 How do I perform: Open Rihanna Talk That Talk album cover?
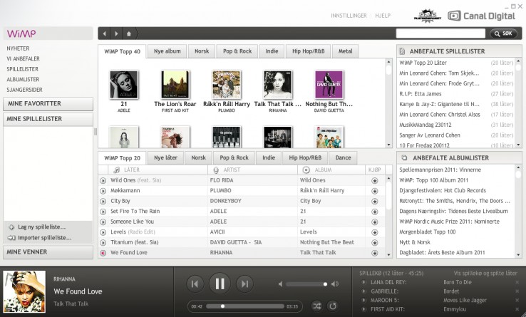(x=277, y=85)
